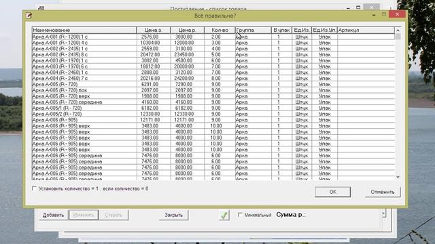Screen dimensions: 435x244
Task: Click the Отменить button
Action: click(383, 192)
